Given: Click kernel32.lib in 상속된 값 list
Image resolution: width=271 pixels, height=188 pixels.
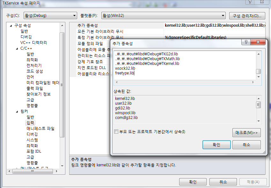Looking at the screenshot, I should pos(125,99).
